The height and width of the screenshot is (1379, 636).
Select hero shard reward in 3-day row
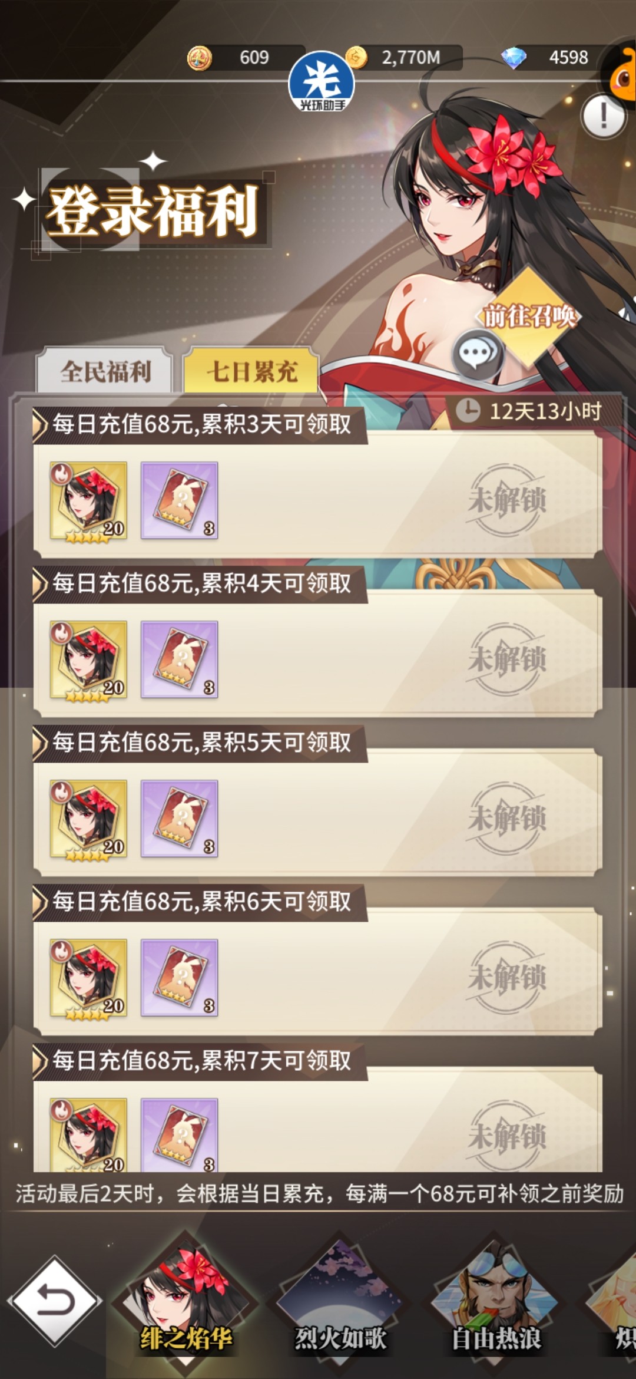[x=88, y=501]
